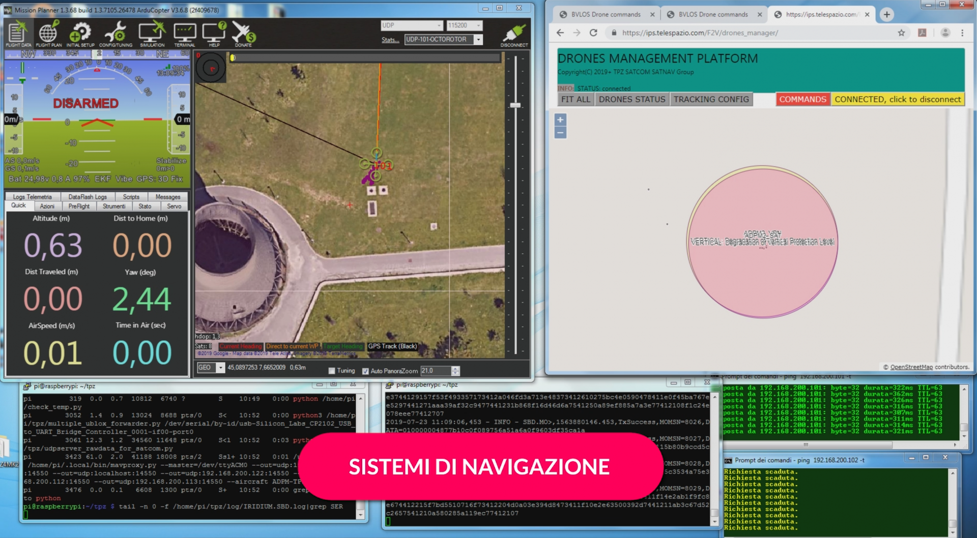Open a new Chrome tab

(887, 14)
